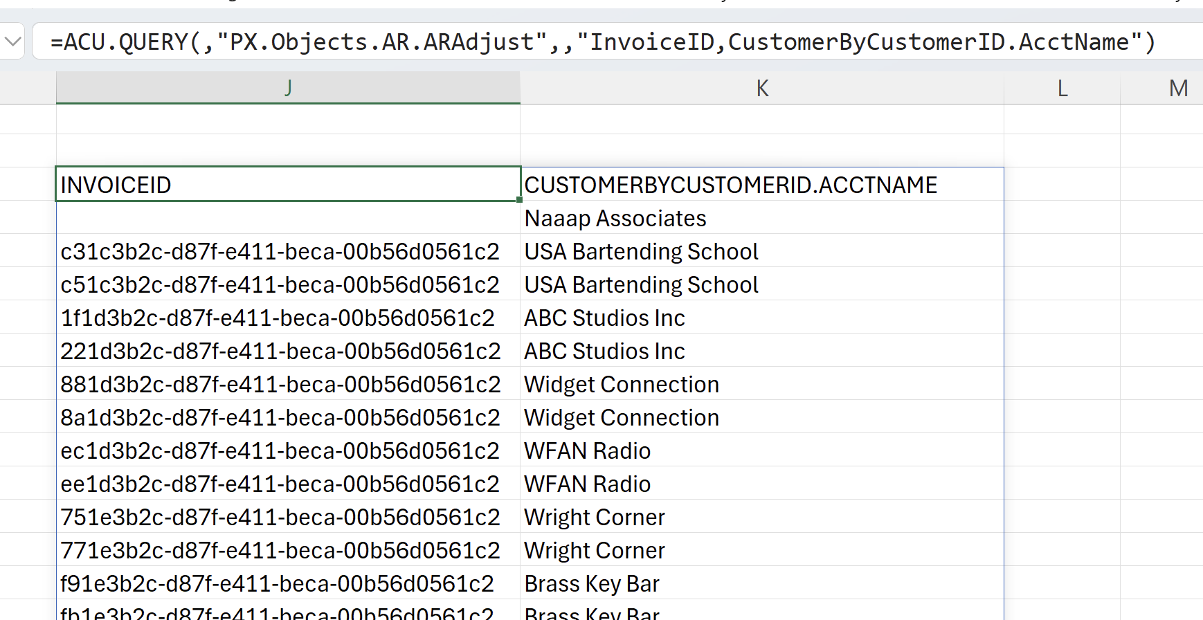This screenshot has height=620, width=1203.
Task: Click into the ACU.QUERY formula bar
Action: coord(602,42)
